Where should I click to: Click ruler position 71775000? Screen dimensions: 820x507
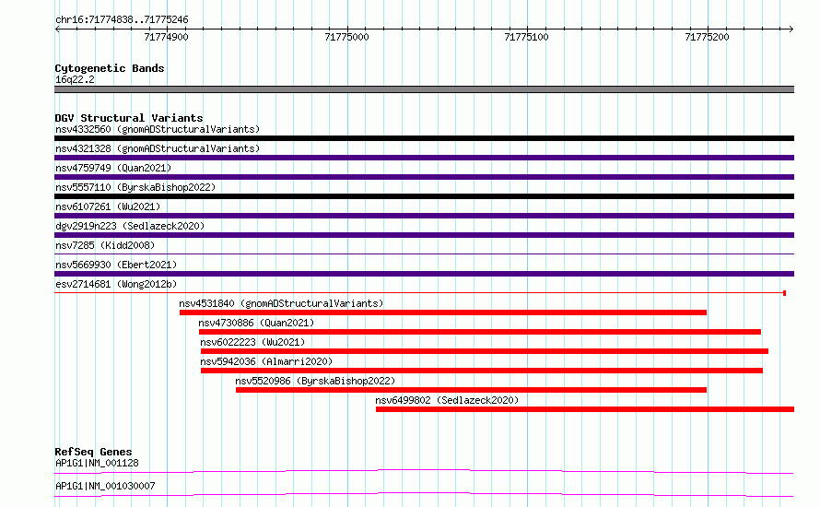(346, 37)
